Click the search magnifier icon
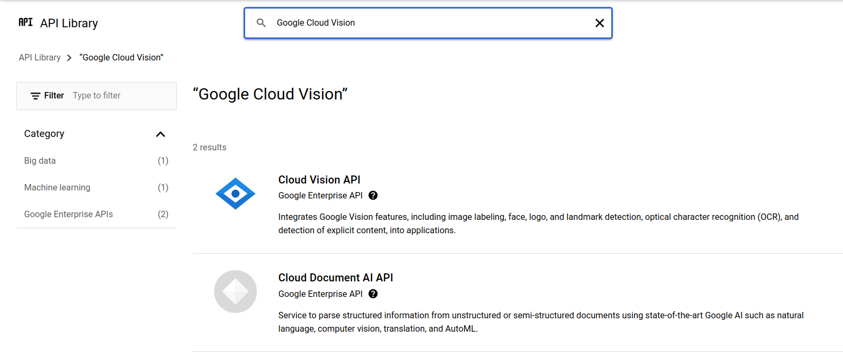Screen dimensions: 843x352 (261, 22)
